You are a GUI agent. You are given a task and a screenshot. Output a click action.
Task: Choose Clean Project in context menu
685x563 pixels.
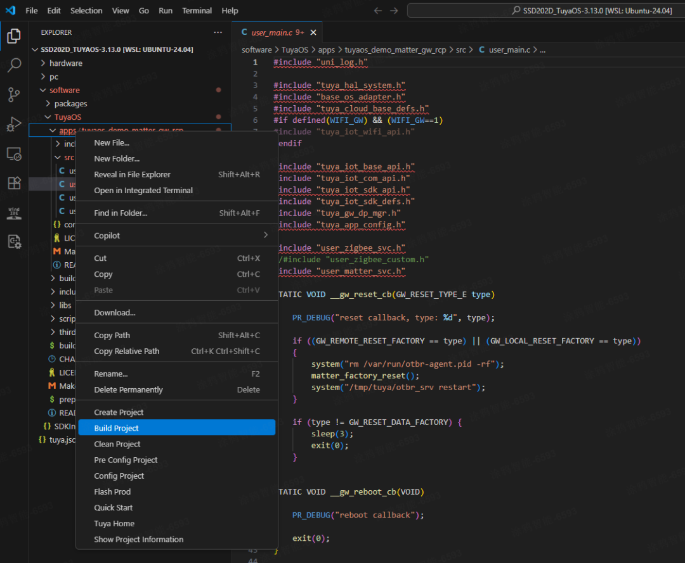pyautogui.click(x=117, y=444)
